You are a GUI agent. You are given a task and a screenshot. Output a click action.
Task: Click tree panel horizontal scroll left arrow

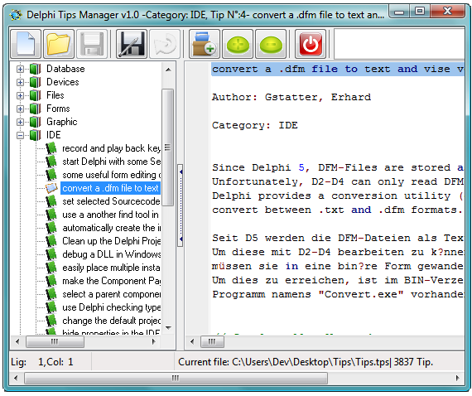click(17, 341)
